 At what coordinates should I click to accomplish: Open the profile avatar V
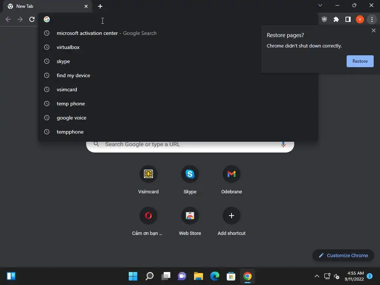pyautogui.click(x=360, y=19)
